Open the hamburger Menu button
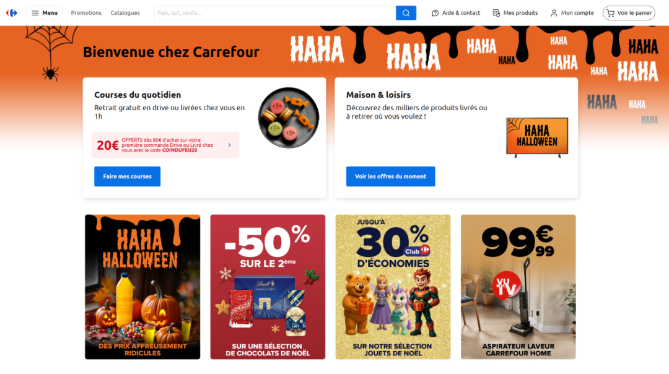The image size is (669, 374). 44,13
